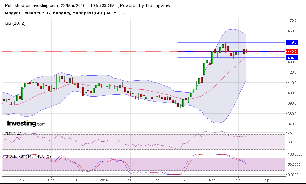The height and width of the screenshot is (184, 306).
Task: Click the 100.0000 level on the Stoch RSI scale
Action: pos(295,154)
